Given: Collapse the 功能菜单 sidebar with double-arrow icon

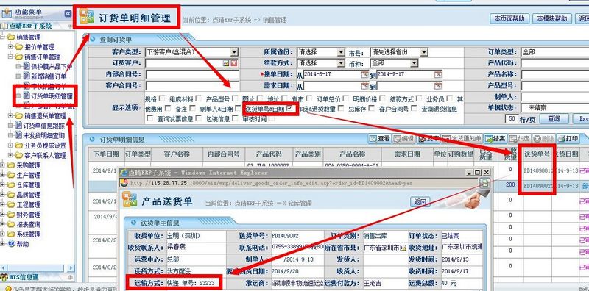Looking at the screenshot, I should [x=68, y=14].
